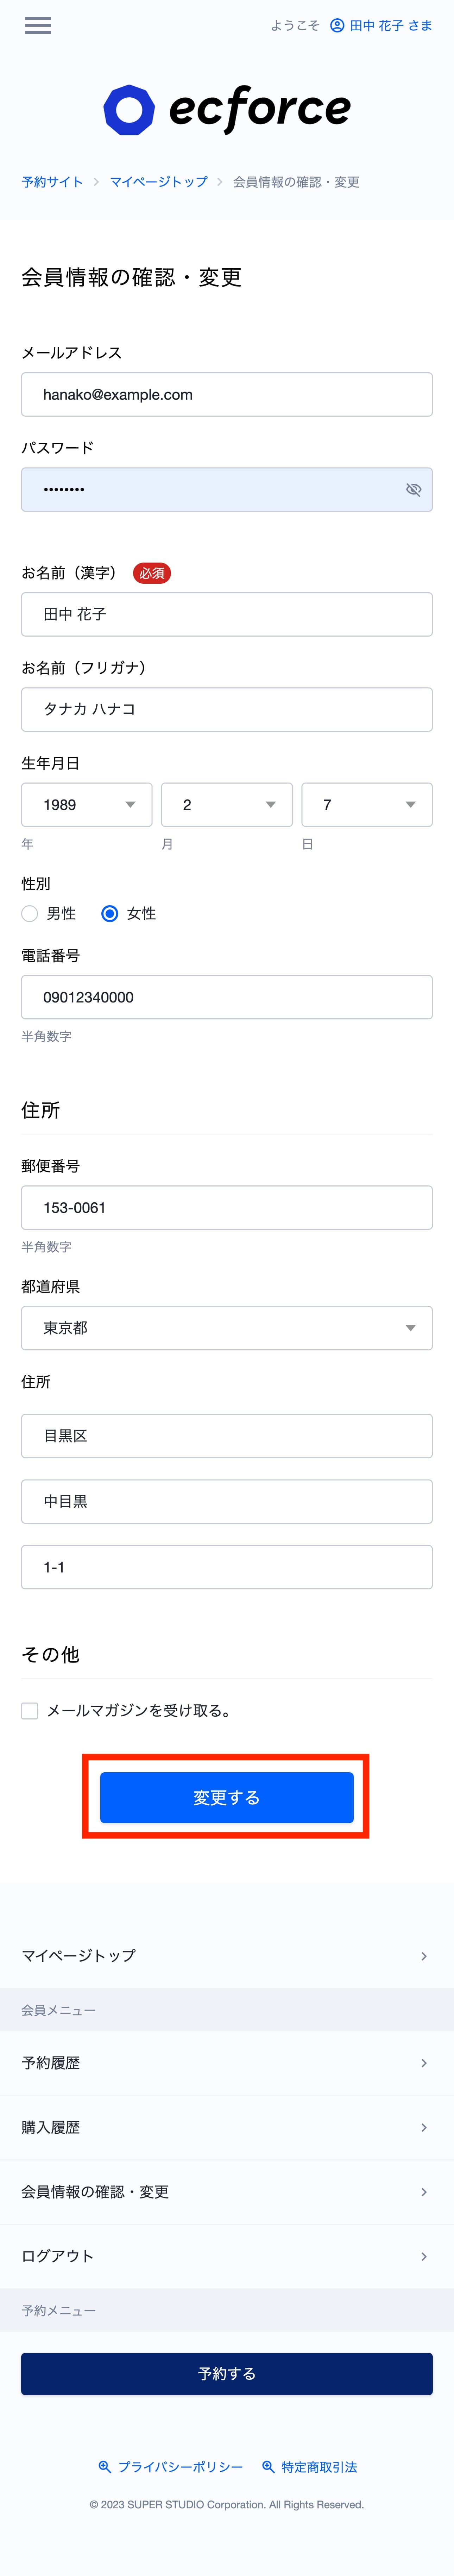Click the 予約サイト breadcrumb link
Screen dimensions: 454x2576
(52, 182)
